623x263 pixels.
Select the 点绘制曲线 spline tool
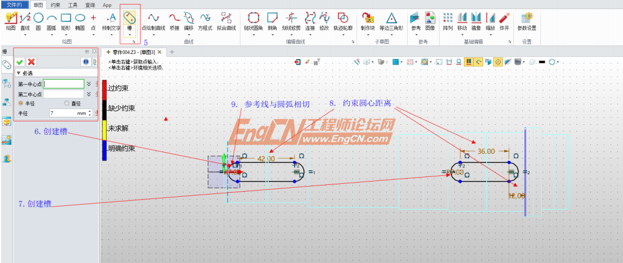pos(154,21)
